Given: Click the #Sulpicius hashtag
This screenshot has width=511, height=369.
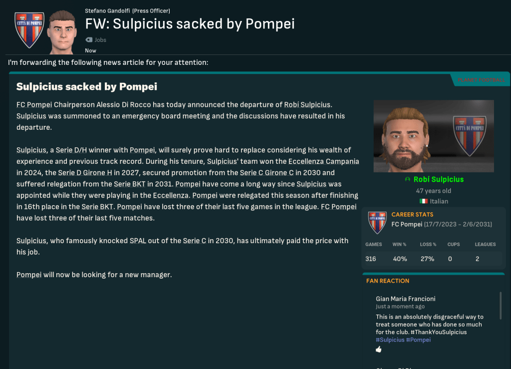Looking at the screenshot, I should point(390,340).
